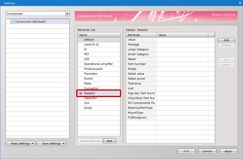Select User[v9.2] in the Attribute List
243x159 pixels.
click(99, 45)
